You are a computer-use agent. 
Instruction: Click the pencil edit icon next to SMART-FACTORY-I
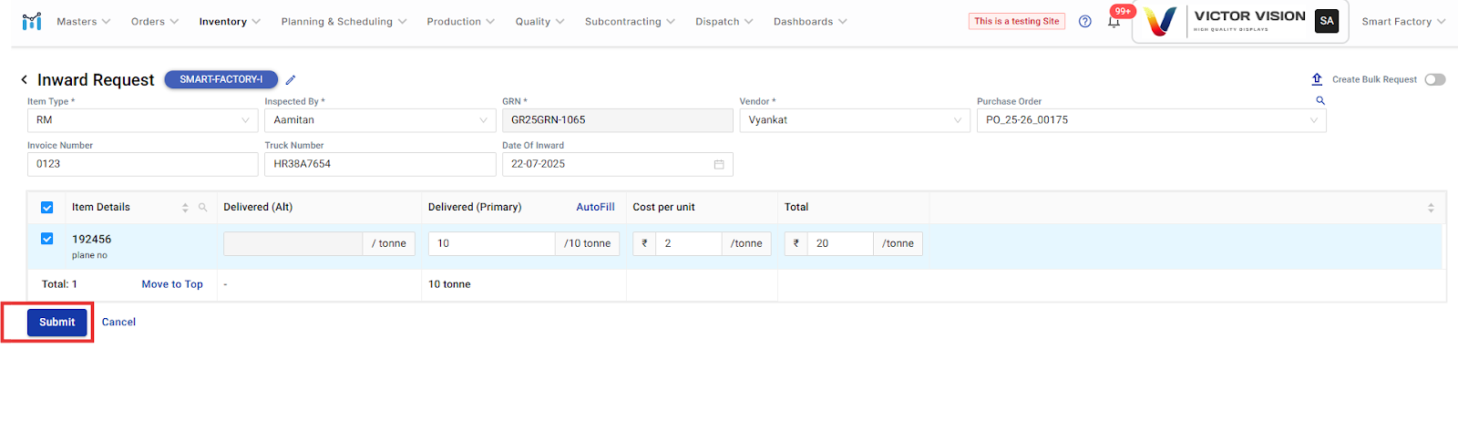pyautogui.click(x=291, y=80)
